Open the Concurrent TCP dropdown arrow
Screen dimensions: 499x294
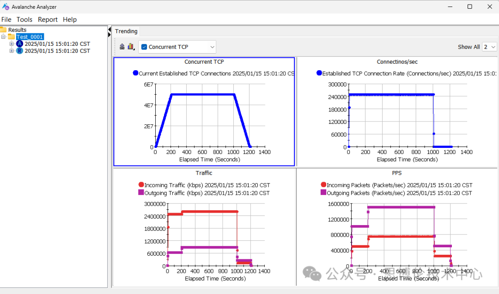212,47
